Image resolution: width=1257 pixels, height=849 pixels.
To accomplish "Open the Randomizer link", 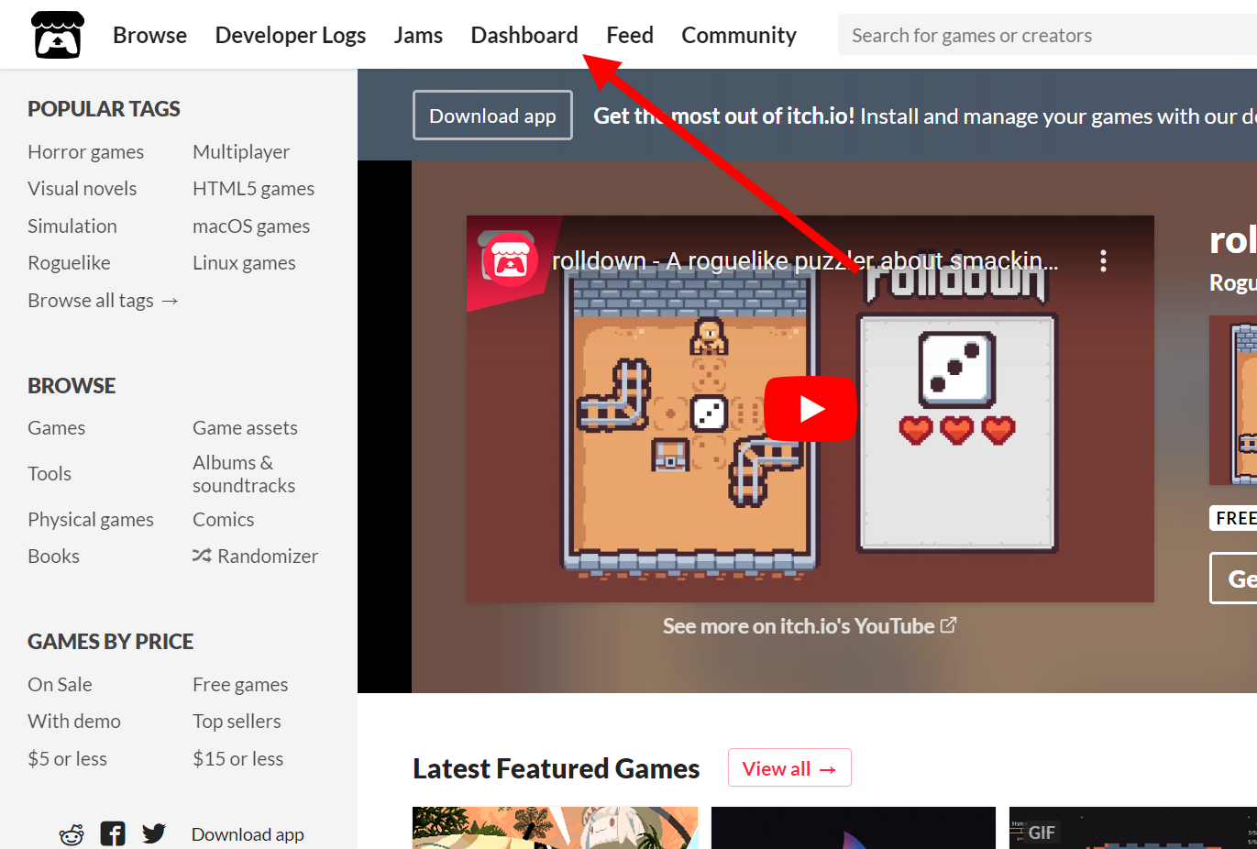I will 255,557.
